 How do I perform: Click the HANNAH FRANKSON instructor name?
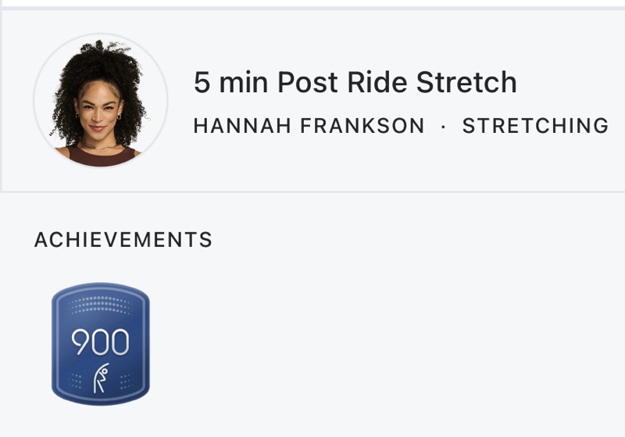[x=309, y=125]
